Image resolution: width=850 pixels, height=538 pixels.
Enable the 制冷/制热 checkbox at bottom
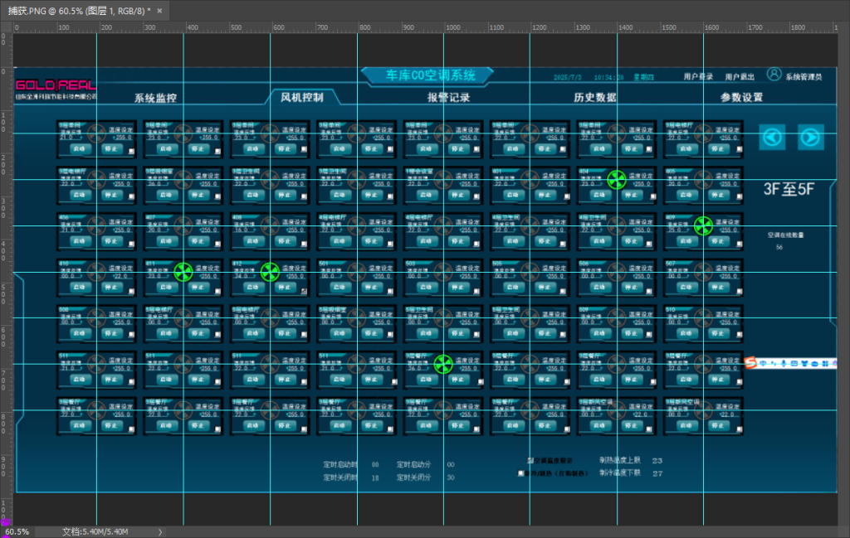(x=521, y=473)
